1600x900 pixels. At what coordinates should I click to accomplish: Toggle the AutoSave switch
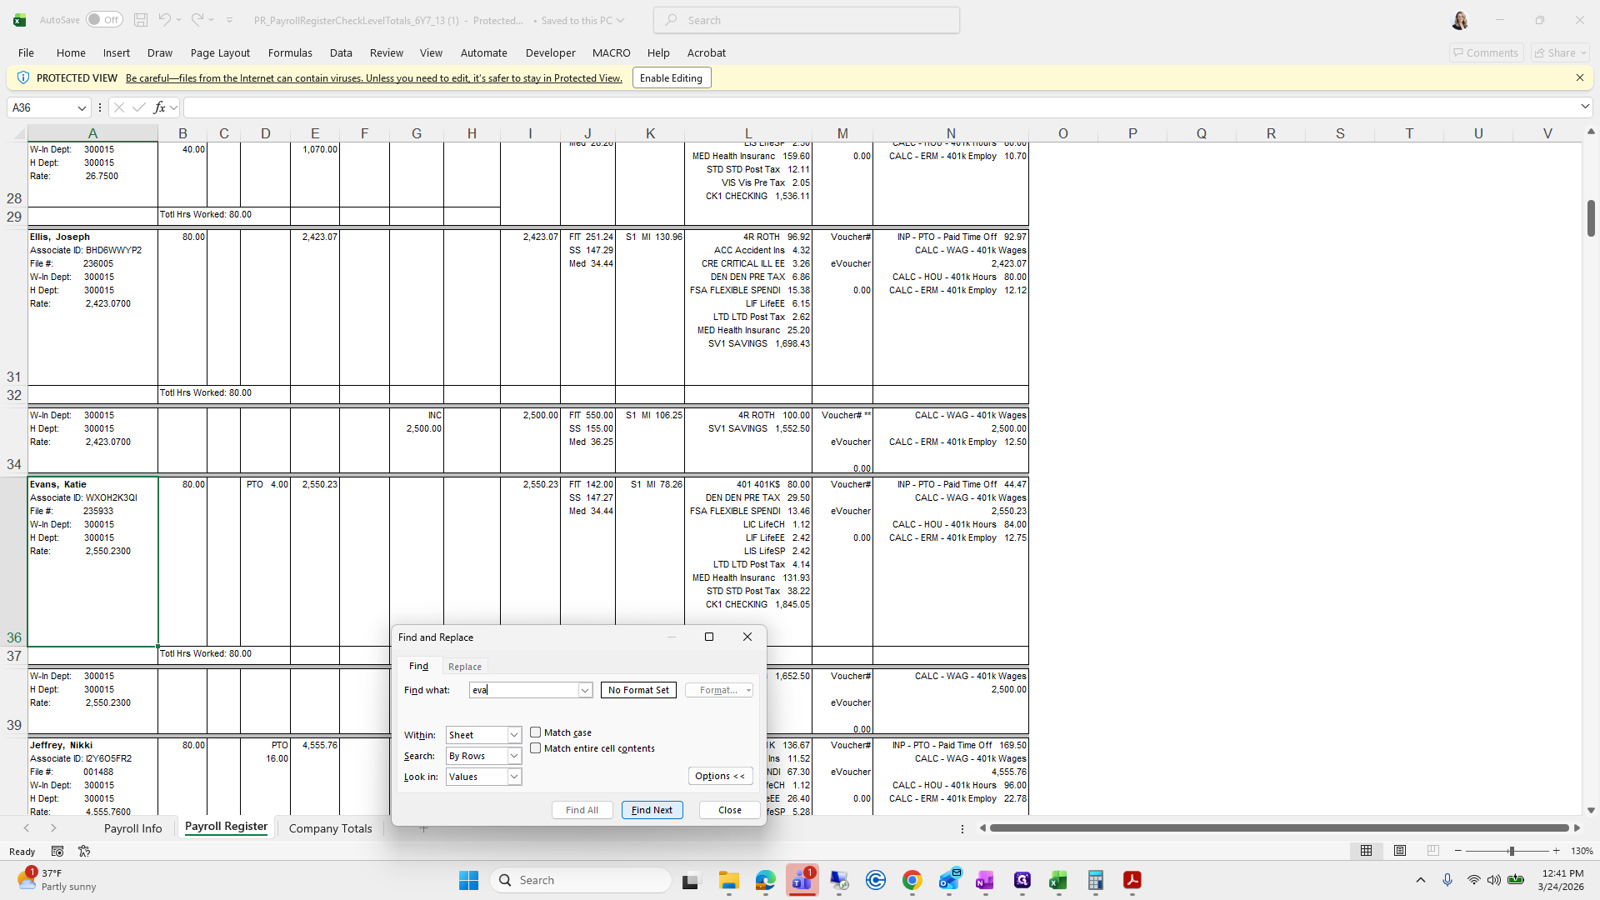[104, 20]
